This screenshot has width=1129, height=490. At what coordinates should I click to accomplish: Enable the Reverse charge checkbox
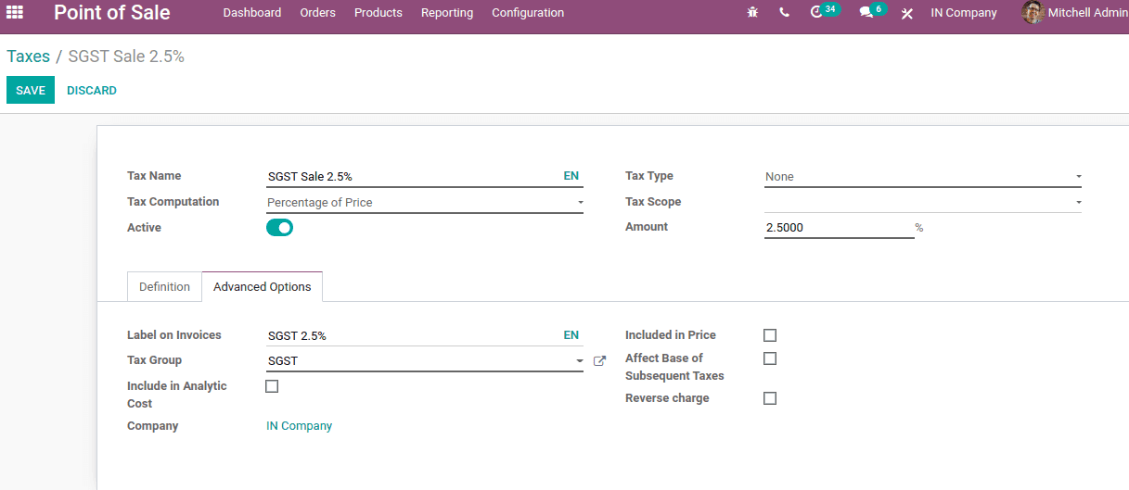pyautogui.click(x=770, y=398)
